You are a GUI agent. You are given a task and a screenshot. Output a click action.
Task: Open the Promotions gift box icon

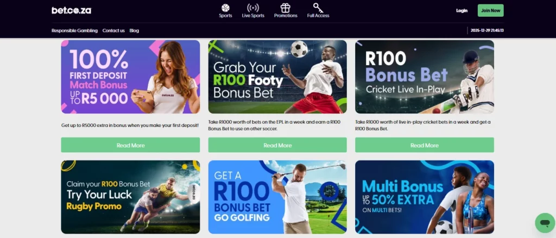(286, 8)
